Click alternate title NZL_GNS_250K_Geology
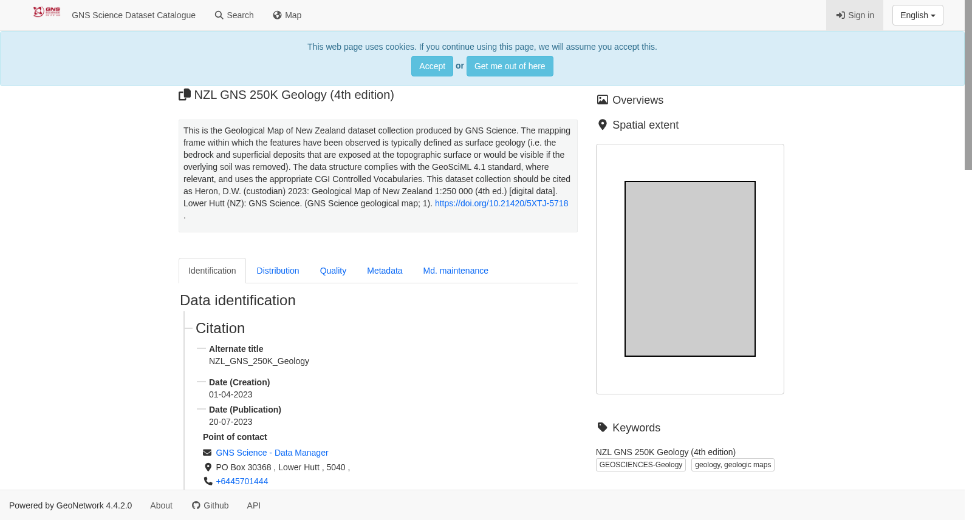 (x=259, y=361)
